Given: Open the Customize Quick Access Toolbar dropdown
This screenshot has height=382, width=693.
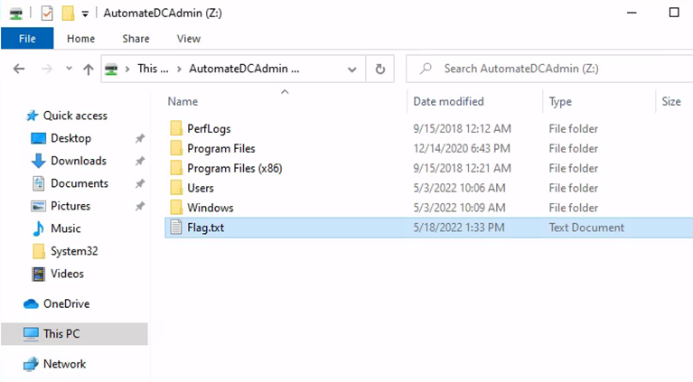Looking at the screenshot, I should pyautogui.click(x=85, y=14).
